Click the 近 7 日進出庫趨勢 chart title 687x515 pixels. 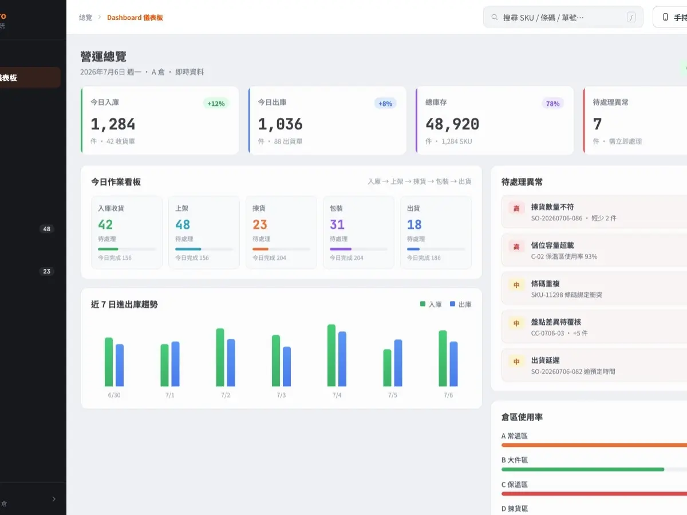(124, 304)
